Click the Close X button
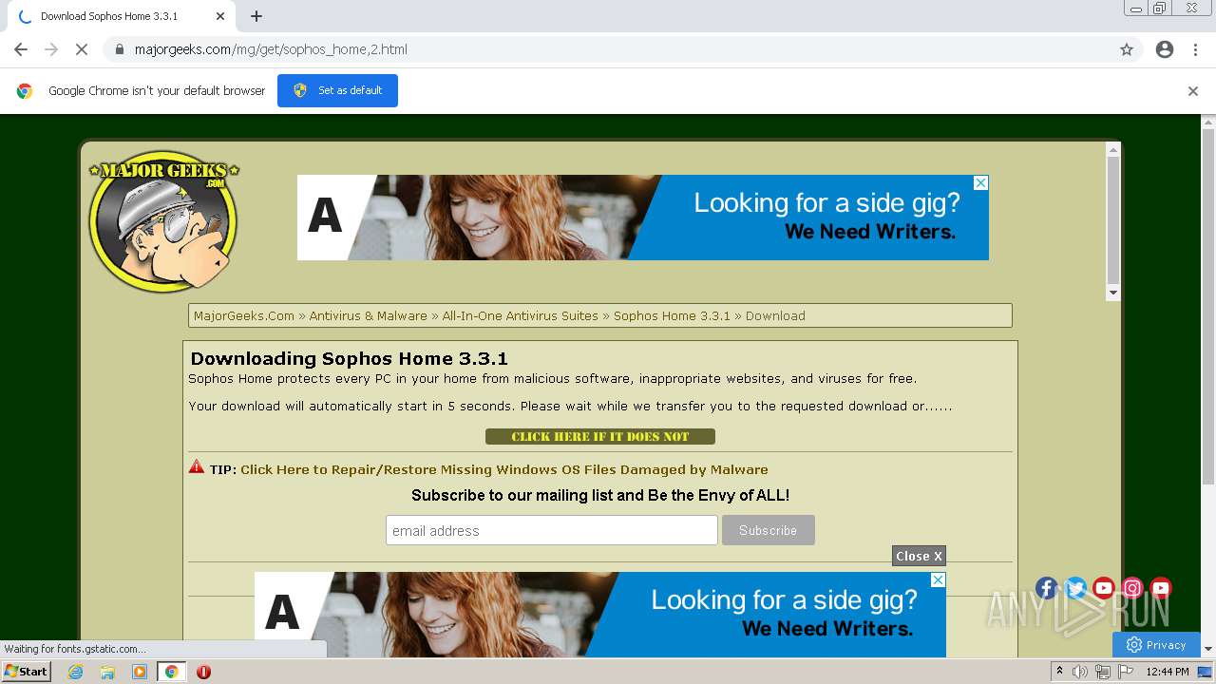Viewport: 1216px width, 684px height. tap(919, 556)
